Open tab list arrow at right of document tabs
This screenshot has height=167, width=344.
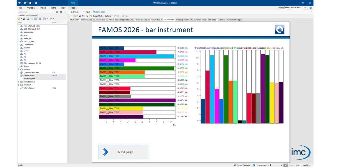coord(312,12)
